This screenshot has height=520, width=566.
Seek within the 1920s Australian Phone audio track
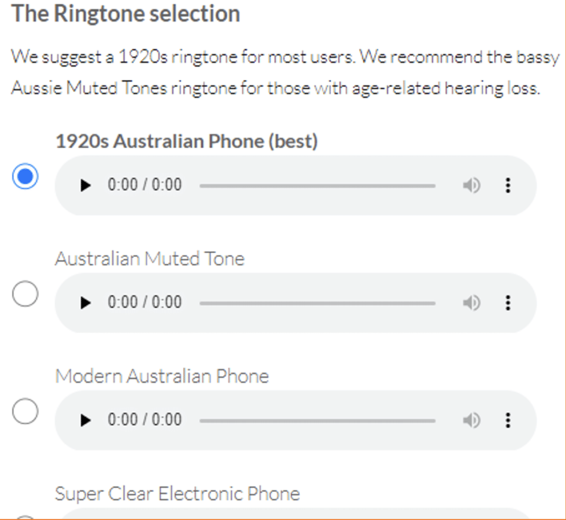coord(318,186)
